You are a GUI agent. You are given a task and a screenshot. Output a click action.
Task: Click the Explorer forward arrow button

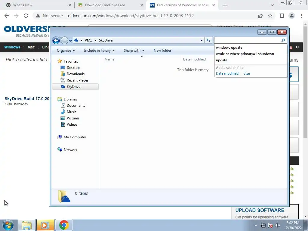(x=64, y=41)
